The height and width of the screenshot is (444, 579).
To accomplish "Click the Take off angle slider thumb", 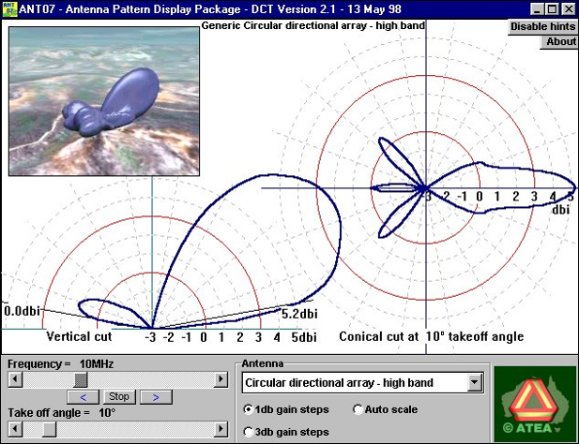I will [49, 429].
